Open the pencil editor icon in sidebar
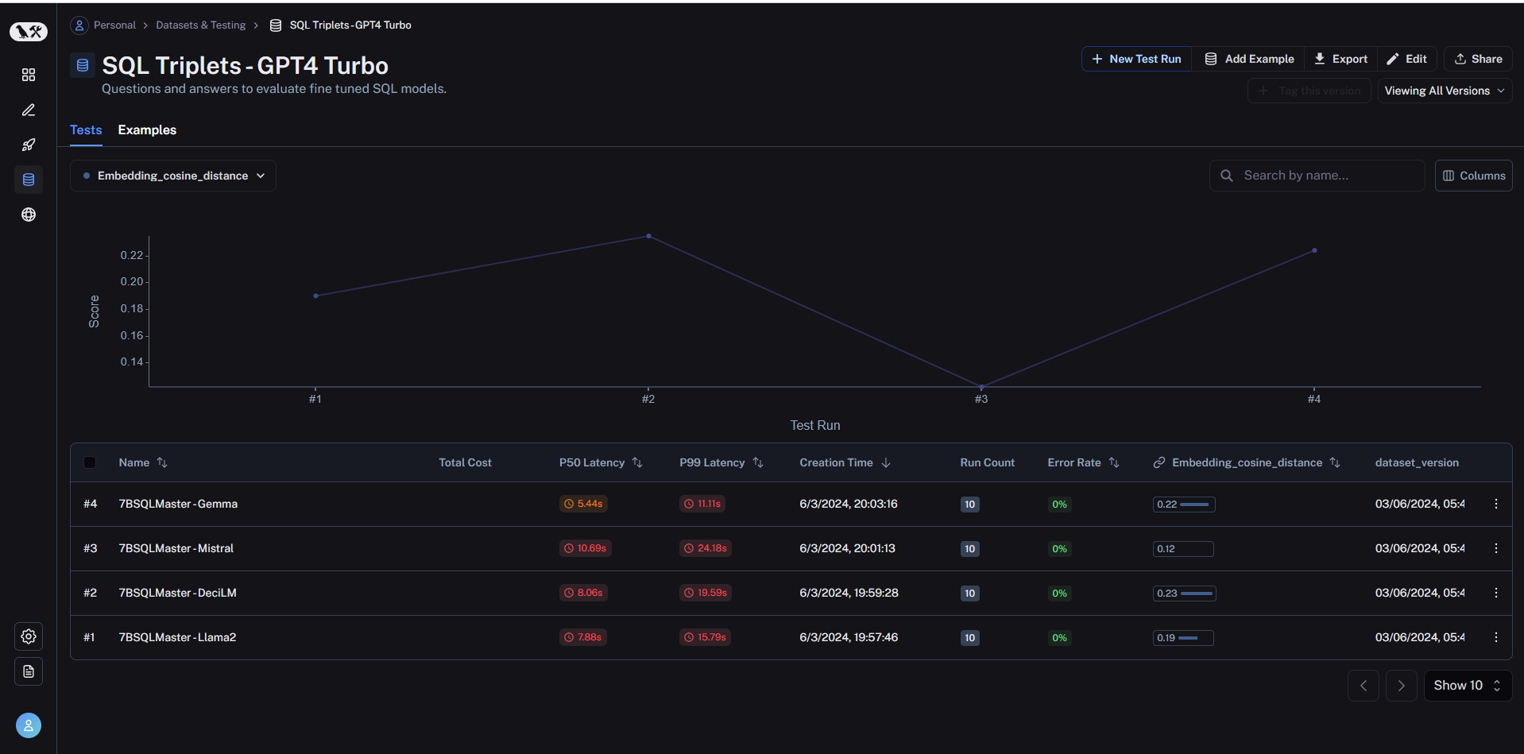Image resolution: width=1524 pixels, height=754 pixels. pyautogui.click(x=29, y=110)
